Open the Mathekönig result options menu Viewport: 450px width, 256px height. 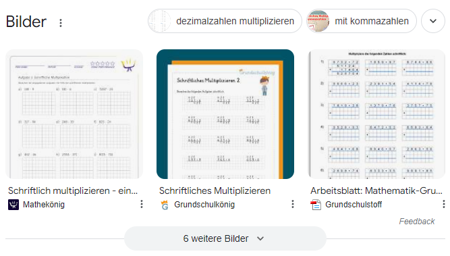click(142, 204)
